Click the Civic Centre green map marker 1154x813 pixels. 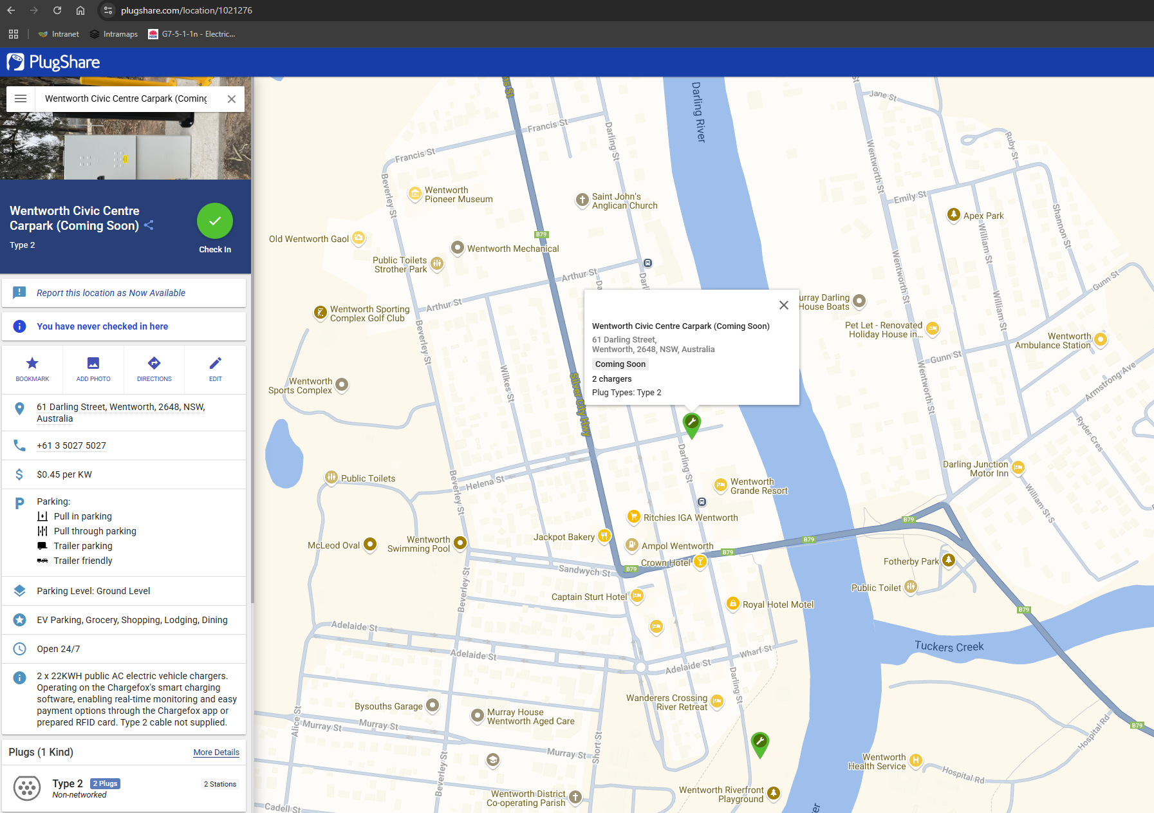(691, 424)
